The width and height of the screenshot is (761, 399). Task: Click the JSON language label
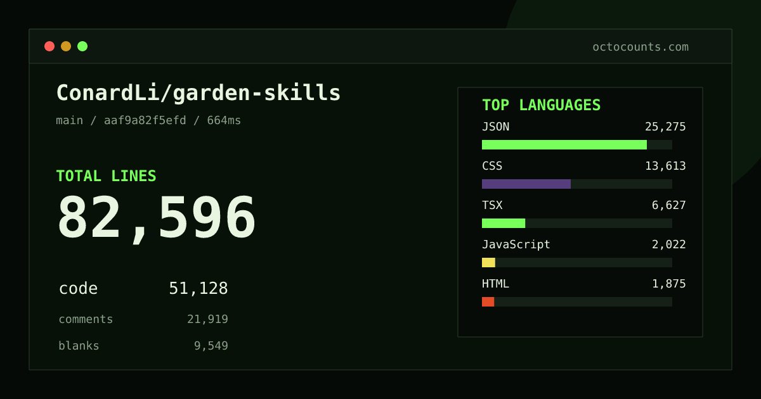495,127
